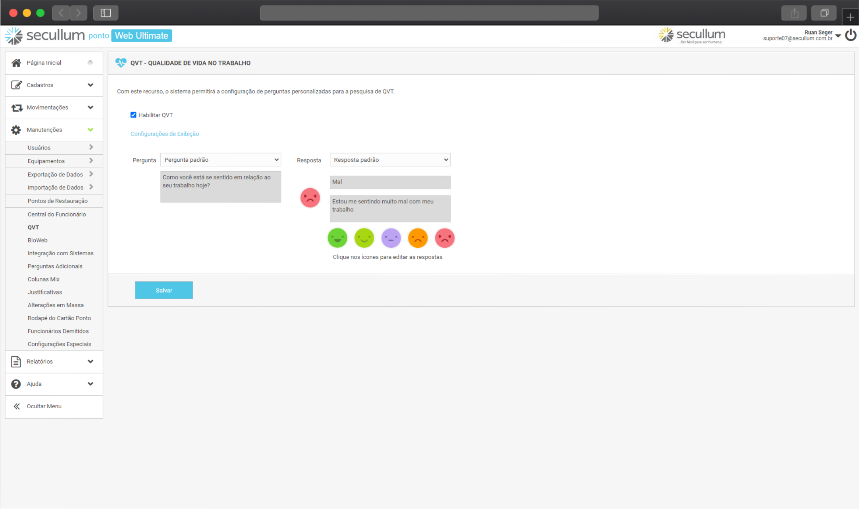Hide the sidebar with Ocultar Menu
Viewport: 859px width, 509px height.
[44, 406]
